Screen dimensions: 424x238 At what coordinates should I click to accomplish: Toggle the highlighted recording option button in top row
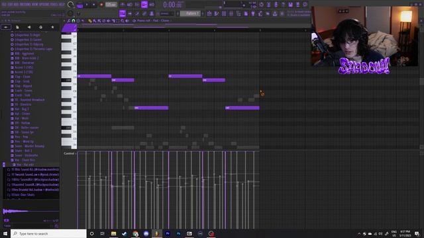(144, 5)
